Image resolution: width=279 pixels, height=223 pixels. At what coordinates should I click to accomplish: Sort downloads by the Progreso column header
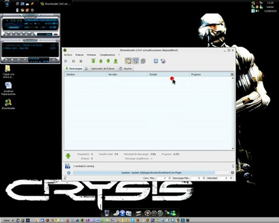click(x=210, y=74)
